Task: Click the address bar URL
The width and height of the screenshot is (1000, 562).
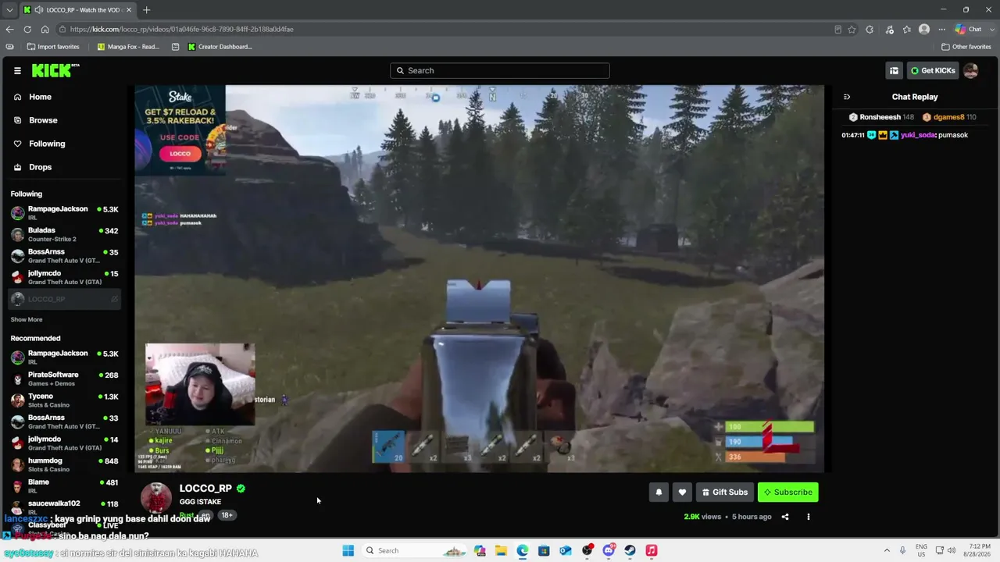Action: pyautogui.click(x=181, y=29)
